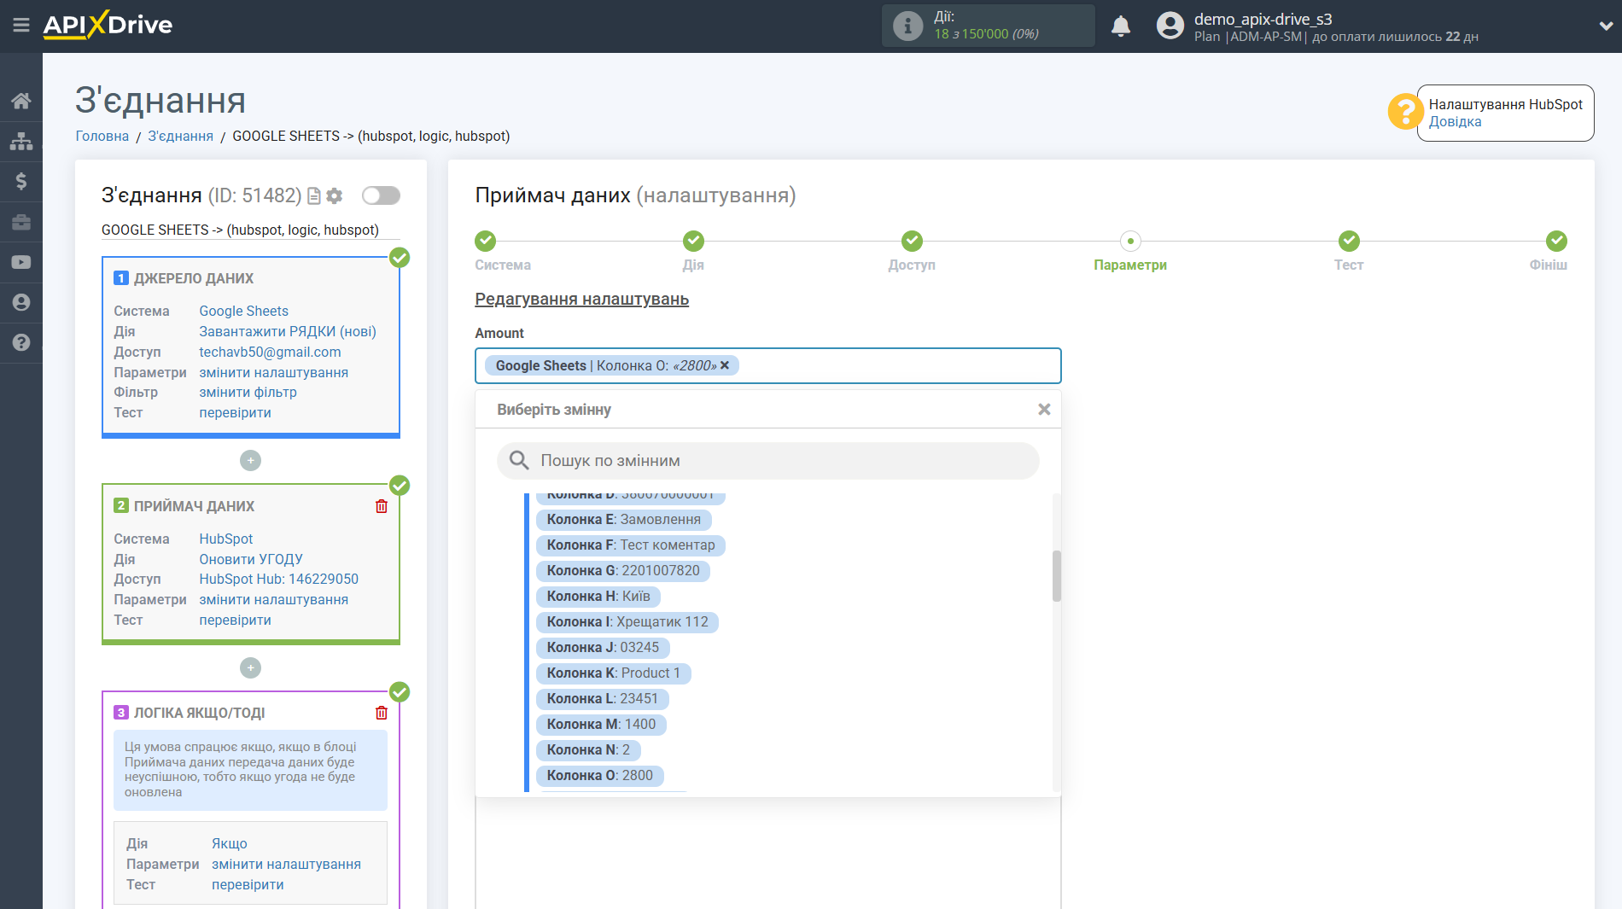This screenshot has width=1622, height=909.
Task: Select variable Колонка O: 2800
Action: point(599,775)
